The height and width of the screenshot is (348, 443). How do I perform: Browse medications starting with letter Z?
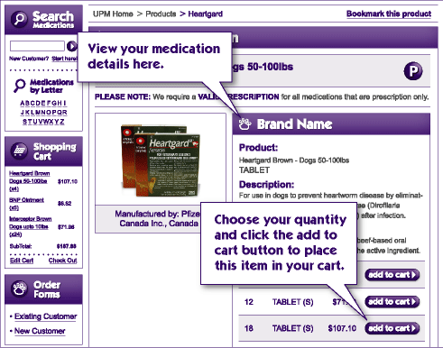click(x=61, y=122)
